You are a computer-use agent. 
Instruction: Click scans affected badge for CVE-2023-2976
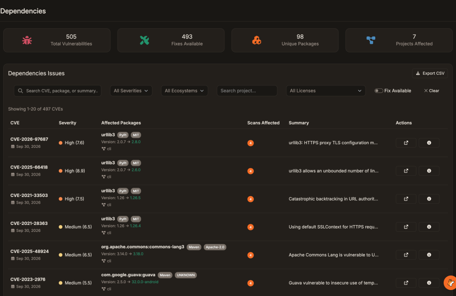251,283
